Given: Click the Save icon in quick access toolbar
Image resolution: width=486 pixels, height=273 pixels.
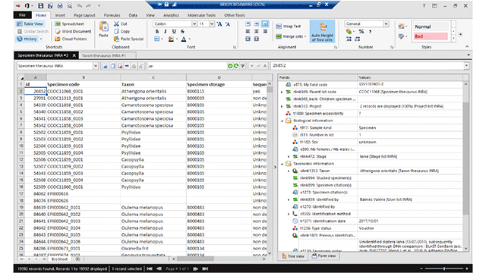Looking at the screenshot, I should (x=40, y=5).
